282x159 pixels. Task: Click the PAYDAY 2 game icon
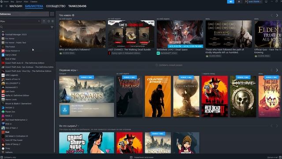[3, 108]
